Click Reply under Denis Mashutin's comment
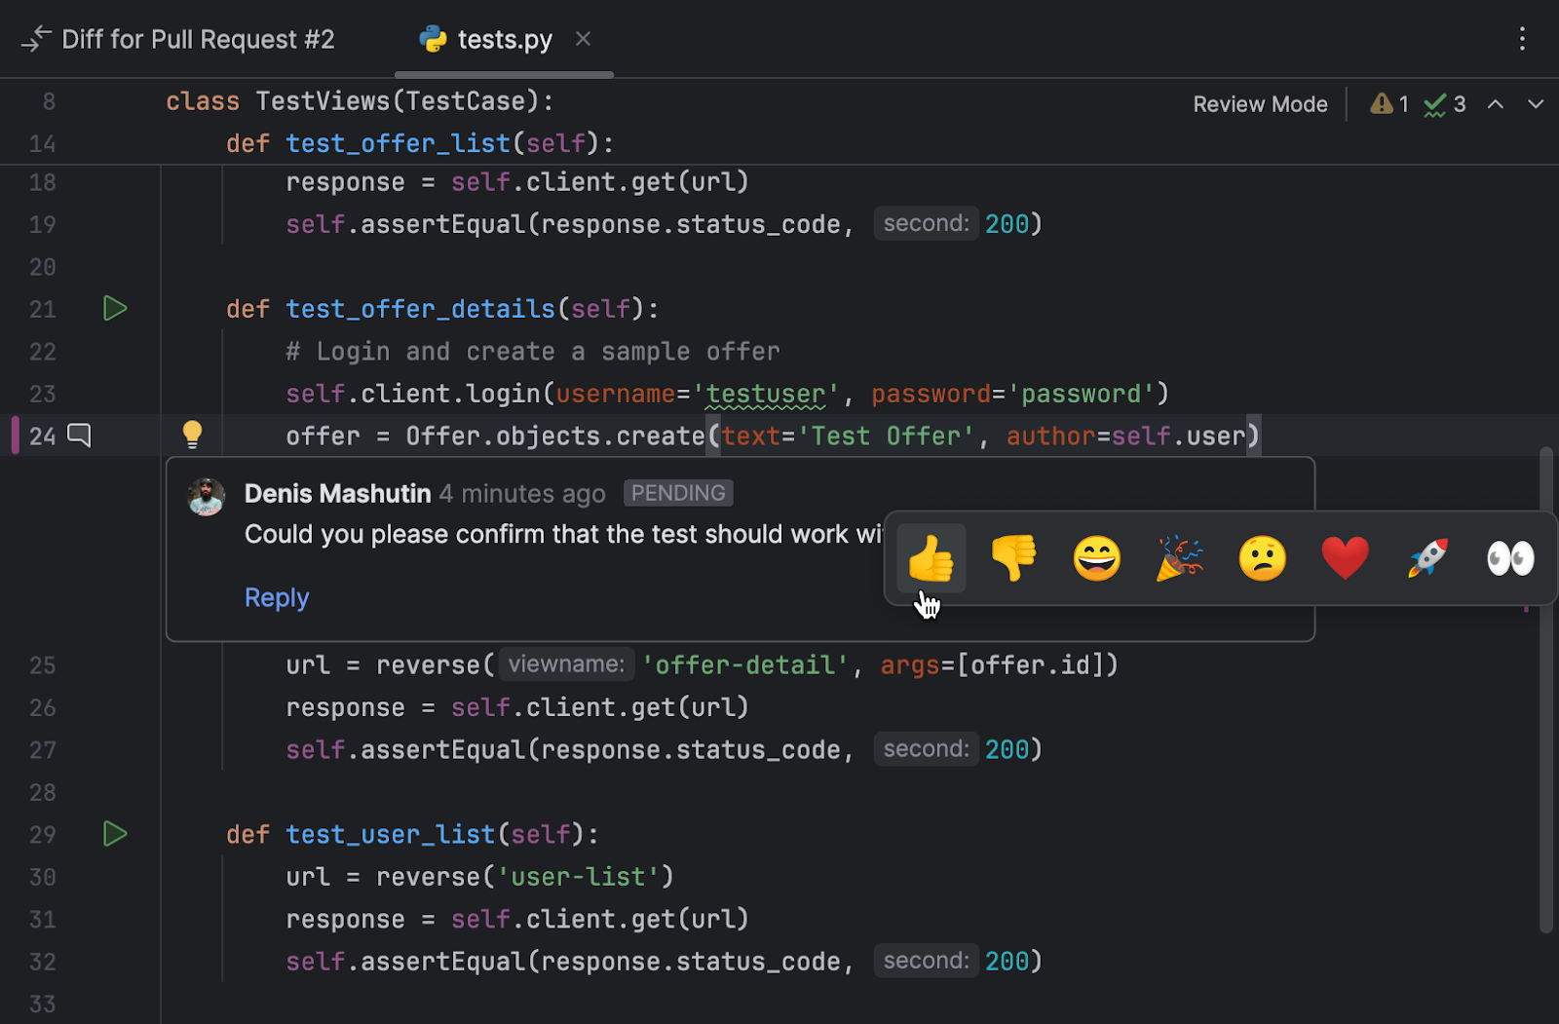The height and width of the screenshot is (1024, 1559). [x=277, y=597]
